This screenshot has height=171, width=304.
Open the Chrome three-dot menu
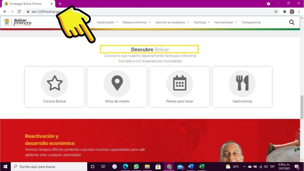pos(299,12)
